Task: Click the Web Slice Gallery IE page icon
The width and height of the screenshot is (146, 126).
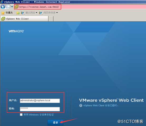Action: pyautogui.click(x=41, y=13)
